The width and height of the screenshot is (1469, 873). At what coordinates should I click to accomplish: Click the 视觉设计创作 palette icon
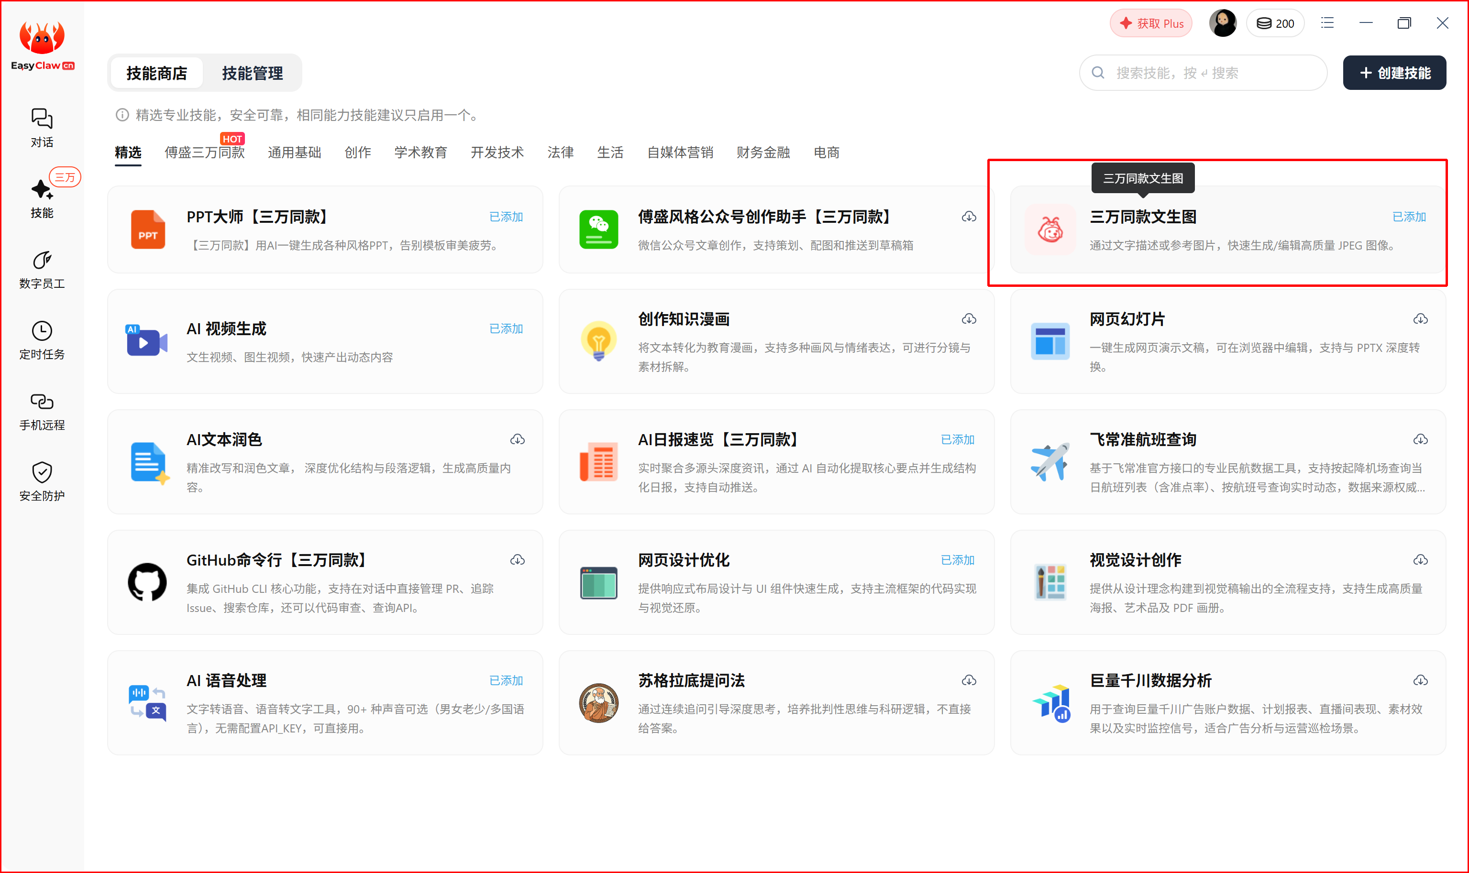pyautogui.click(x=1050, y=582)
